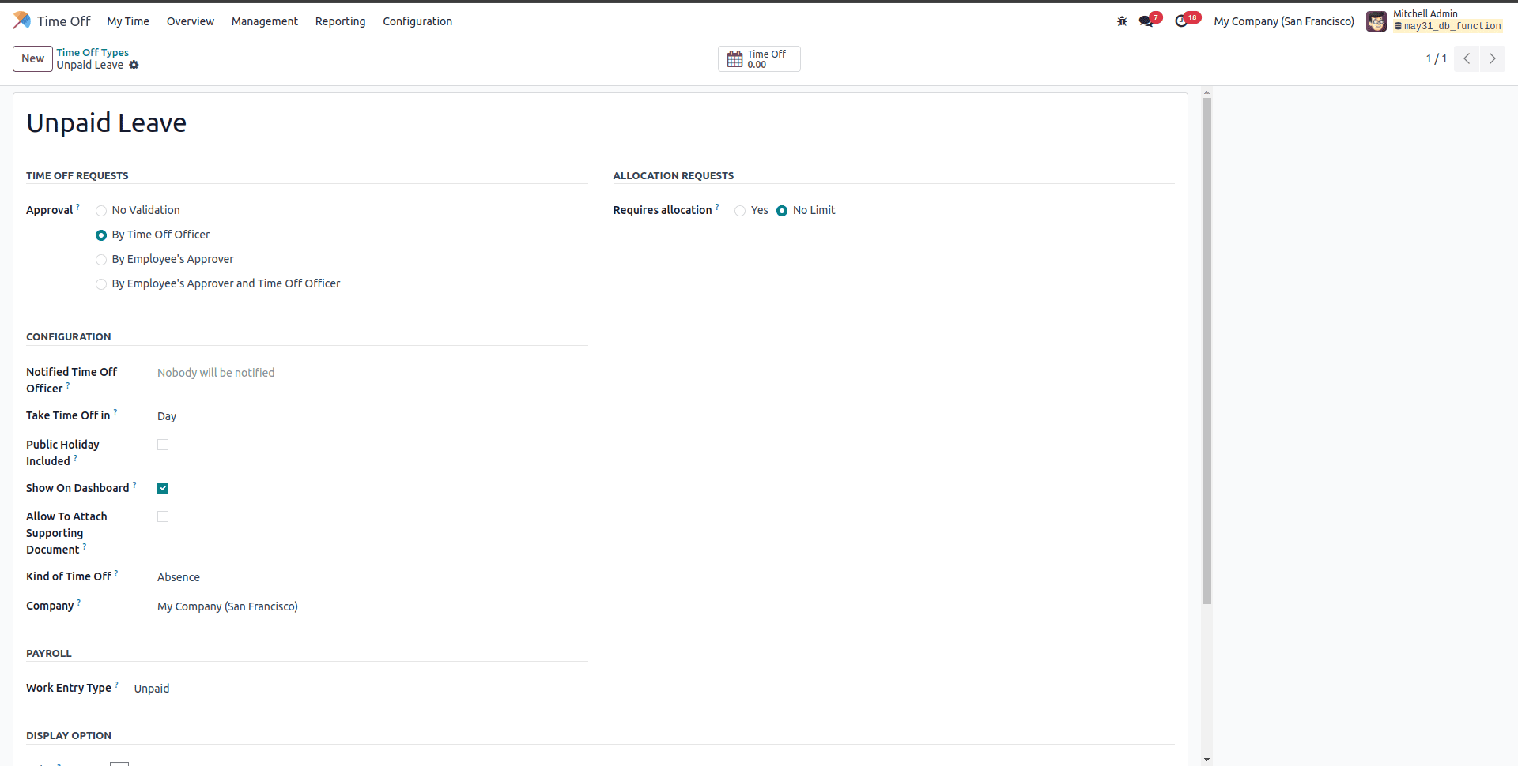Open the Take Time Off in Day dropdown

tap(372, 416)
